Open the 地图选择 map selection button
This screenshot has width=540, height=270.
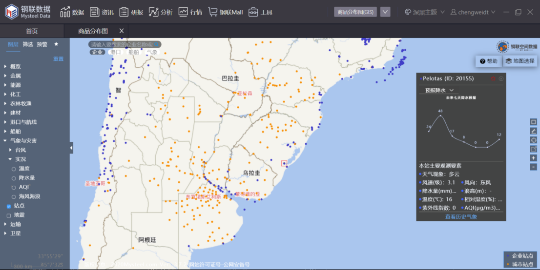tap(520, 61)
